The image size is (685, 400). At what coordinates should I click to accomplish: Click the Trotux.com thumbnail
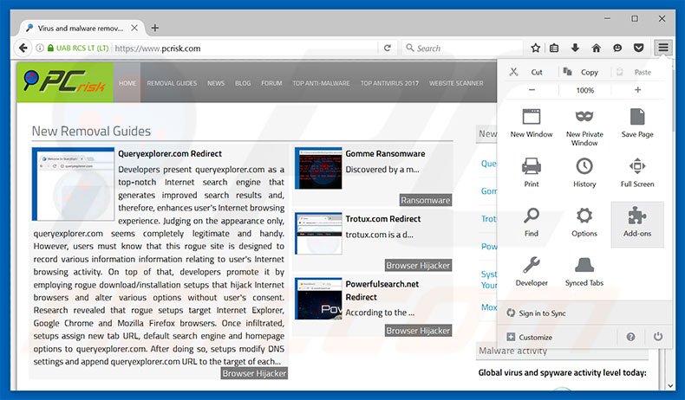(318, 234)
